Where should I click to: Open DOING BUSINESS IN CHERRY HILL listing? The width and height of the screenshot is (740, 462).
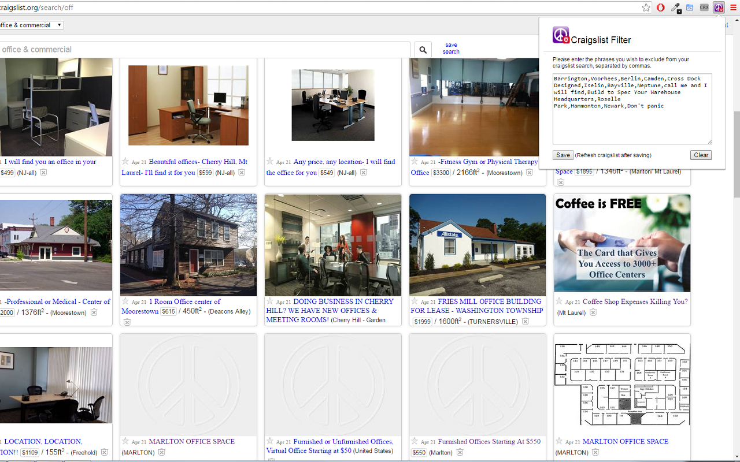(330, 311)
